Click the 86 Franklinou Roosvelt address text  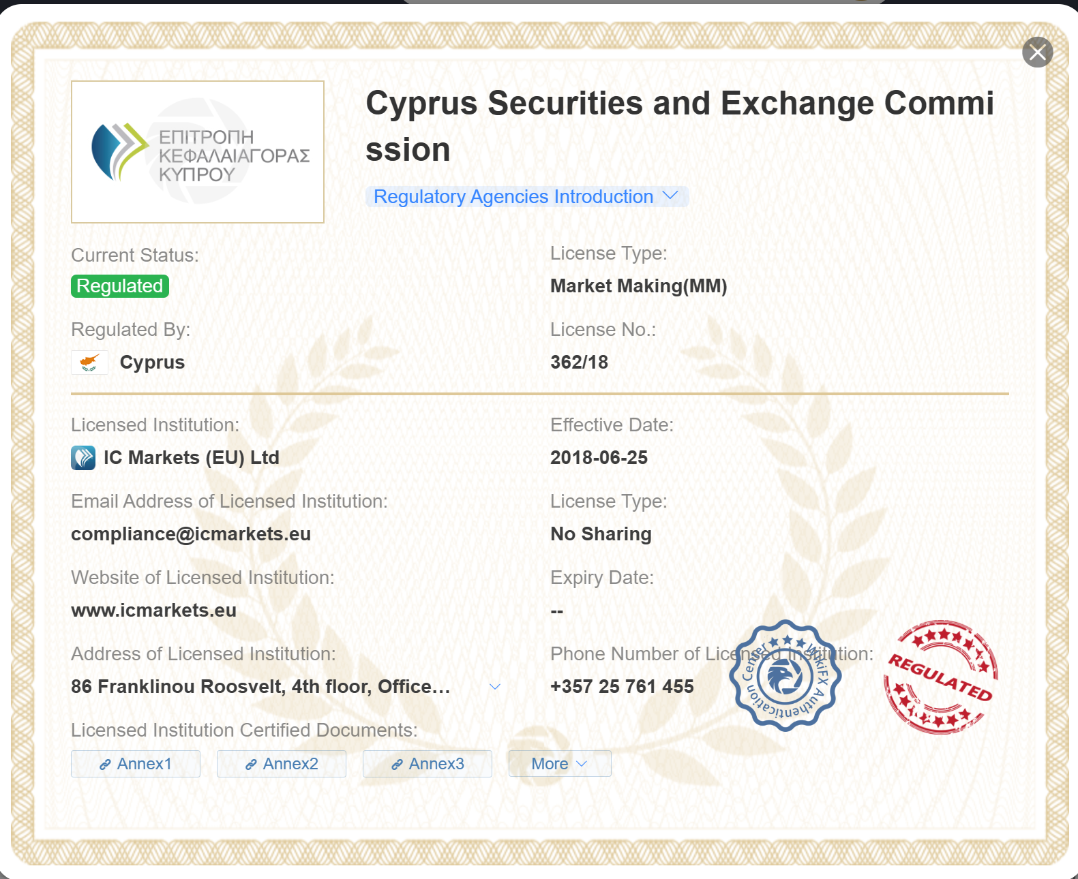click(260, 687)
